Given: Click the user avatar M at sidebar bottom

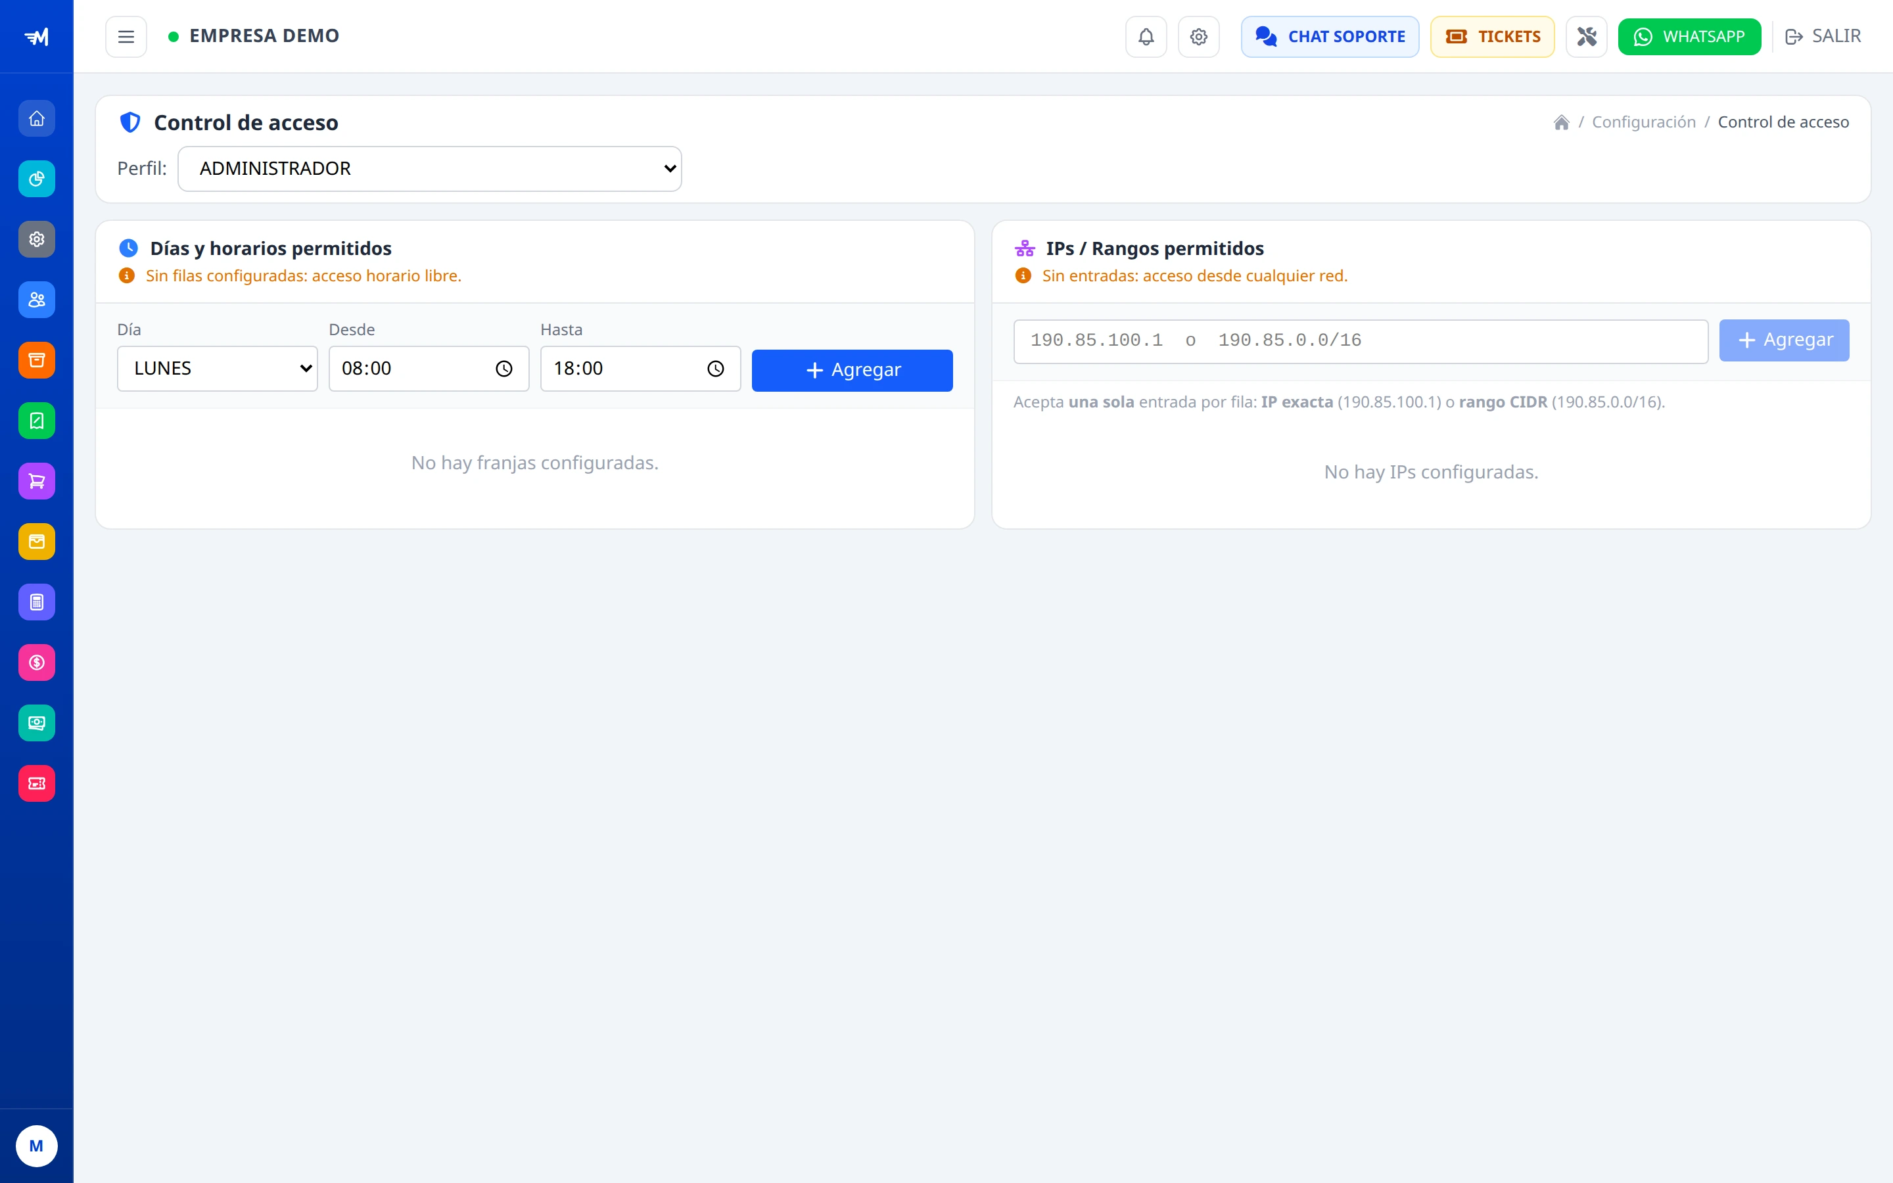Looking at the screenshot, I should pos(37,1146).
